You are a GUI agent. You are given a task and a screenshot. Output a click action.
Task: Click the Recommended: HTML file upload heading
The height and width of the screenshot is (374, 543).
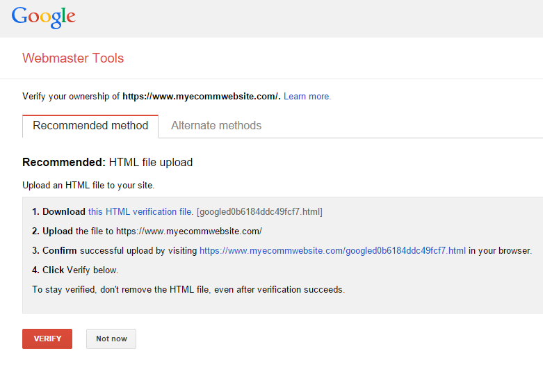point(108,163)
